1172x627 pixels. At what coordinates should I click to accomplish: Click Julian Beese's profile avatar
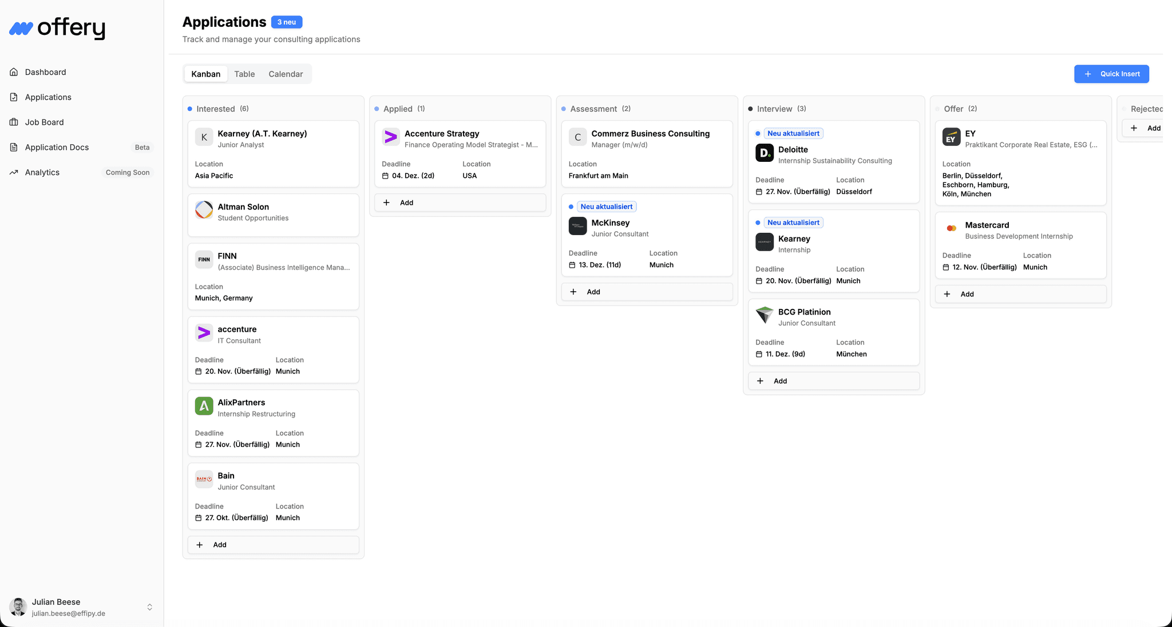[18, 606]
